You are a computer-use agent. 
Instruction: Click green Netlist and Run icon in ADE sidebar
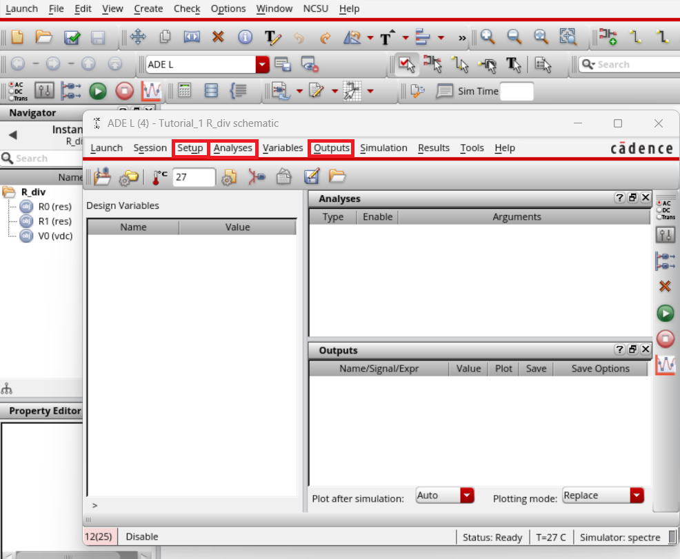click(666, 314)
